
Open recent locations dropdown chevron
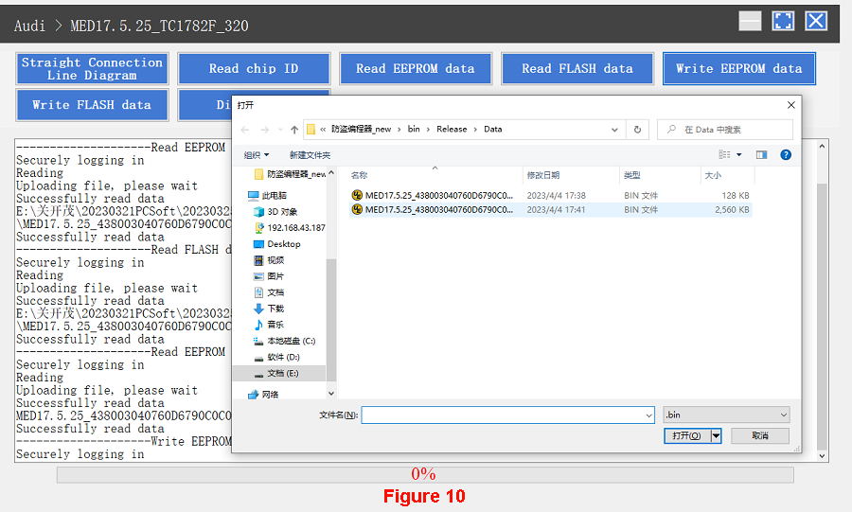(x=280, y=130)
